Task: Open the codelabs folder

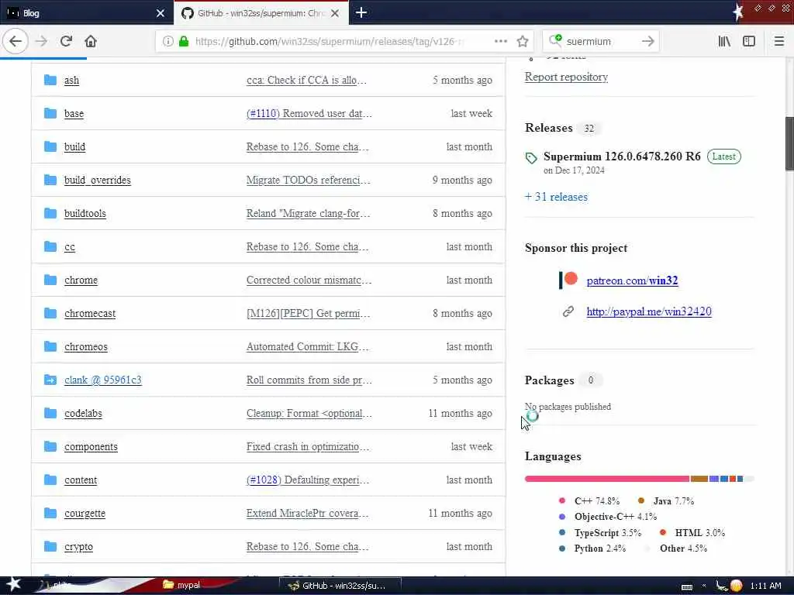Action: click(83, 414)
